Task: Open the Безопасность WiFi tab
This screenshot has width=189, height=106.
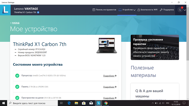Action: [147, 10]
